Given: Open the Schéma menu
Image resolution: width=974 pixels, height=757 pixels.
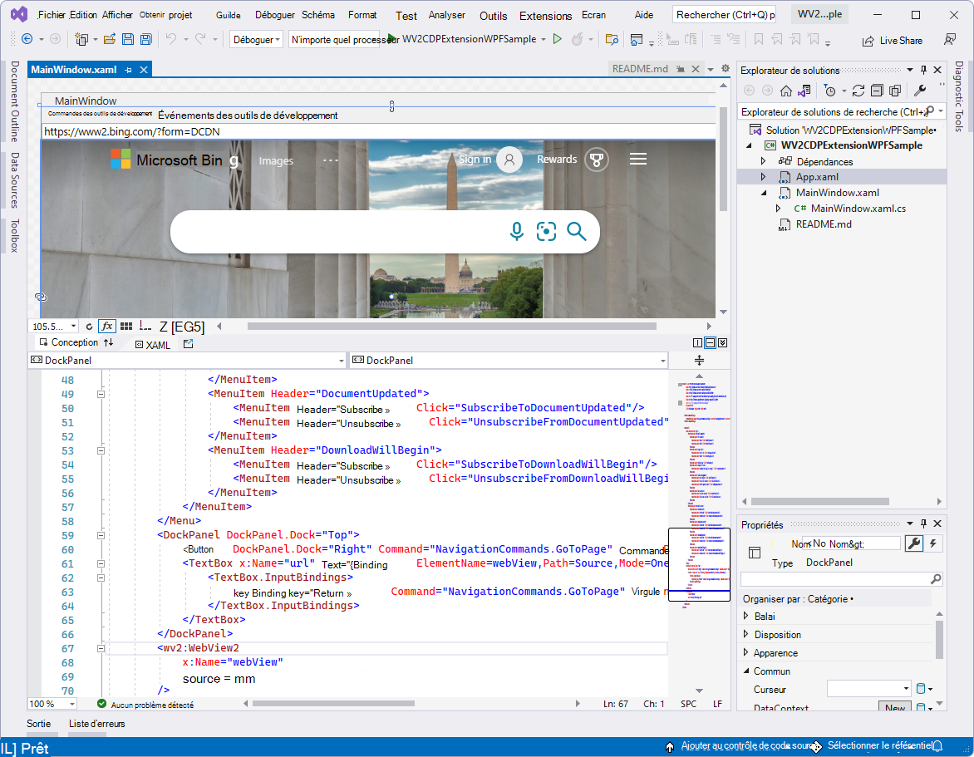Looking at the screenshot, I should tap(318, 14).
